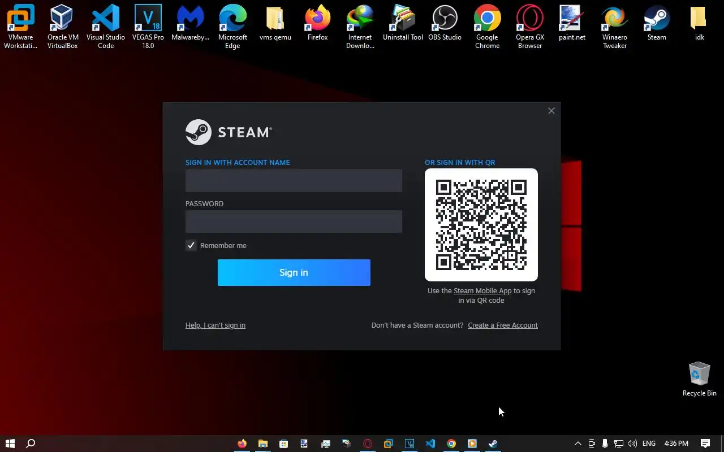Select the vms qemu folder
The height and width of the screenshot is (452, 724).
[275, 23]
